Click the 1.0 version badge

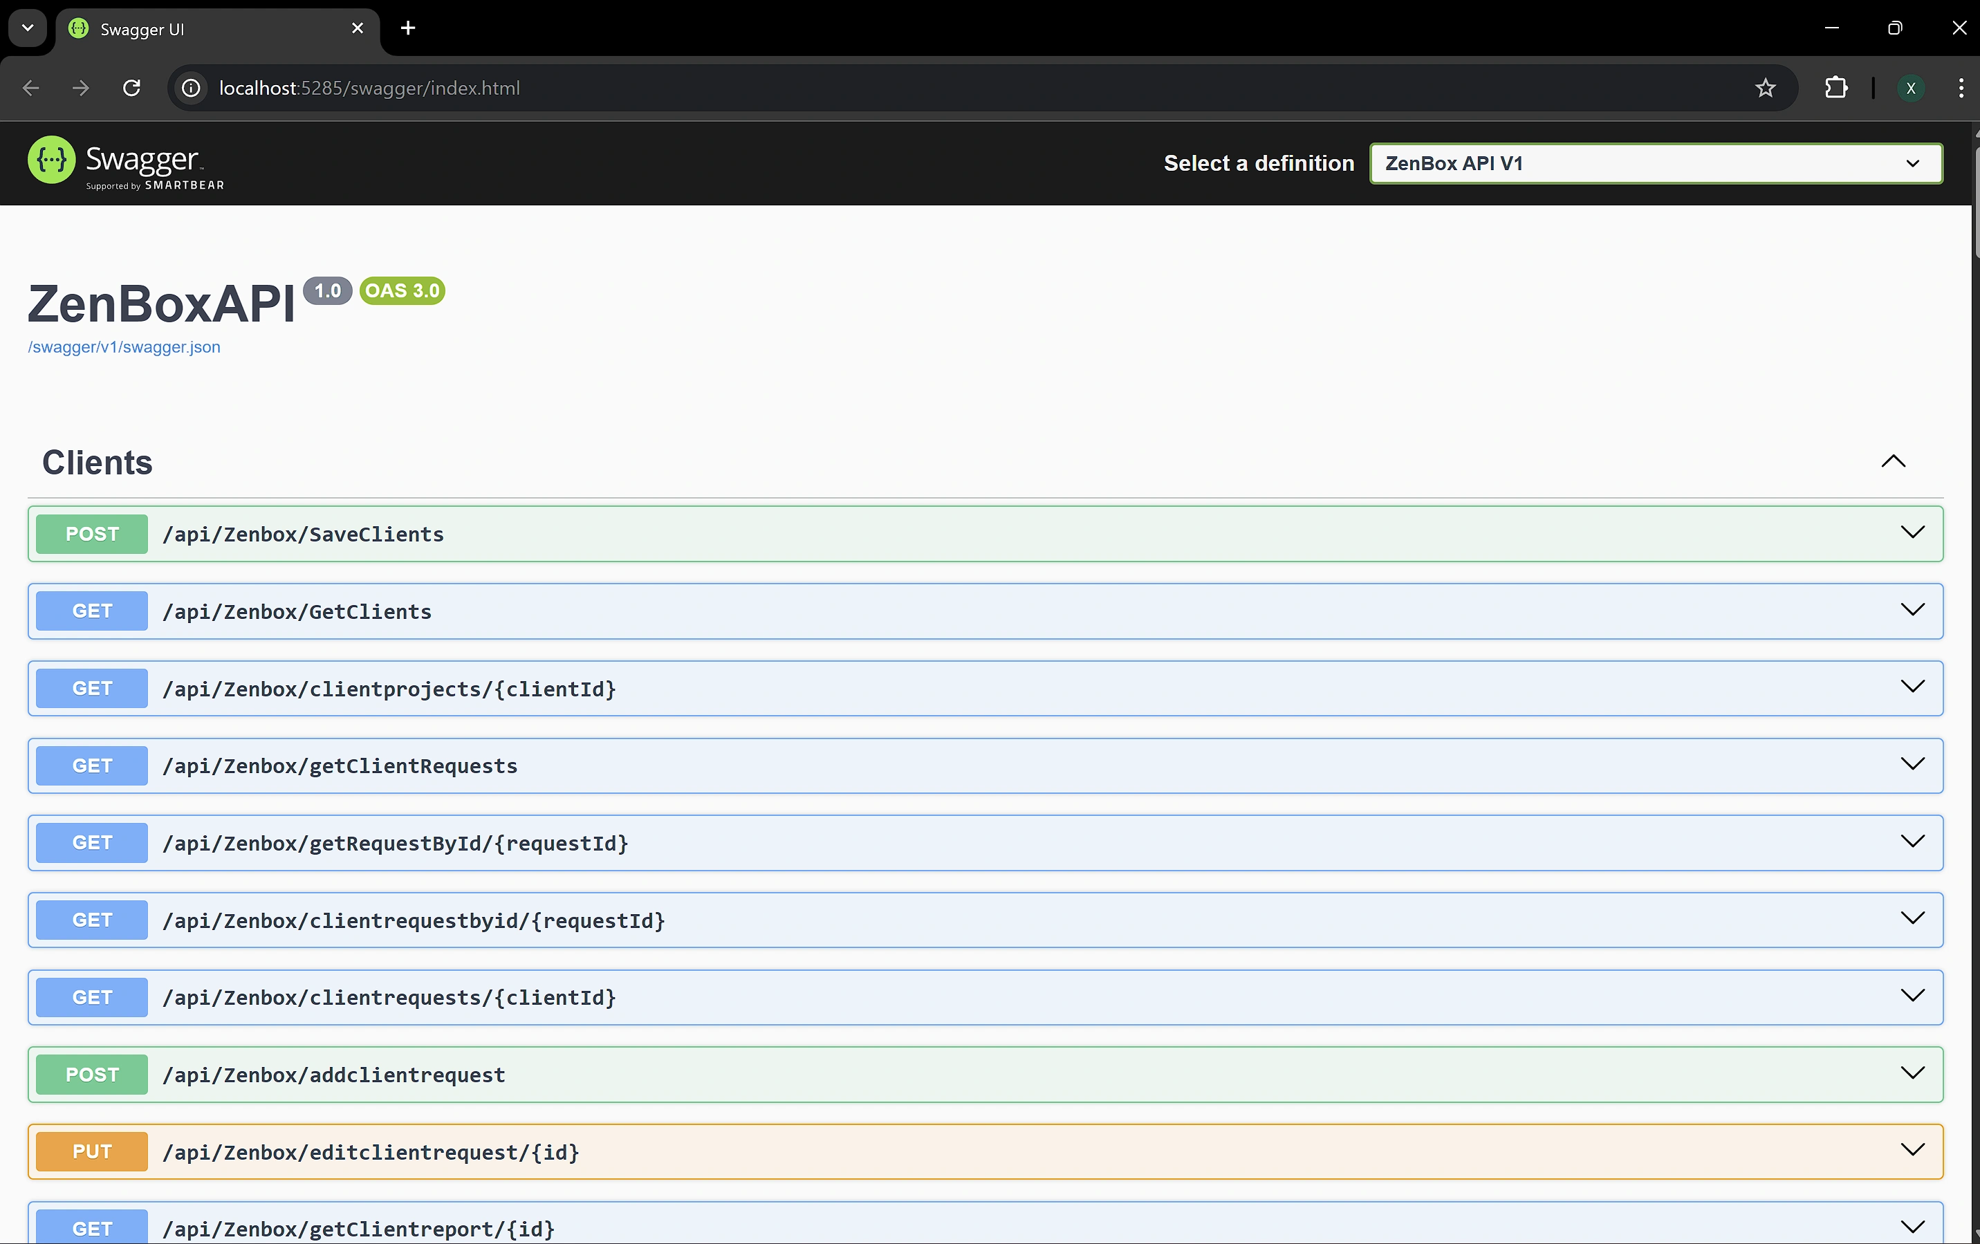pos(327,291)
